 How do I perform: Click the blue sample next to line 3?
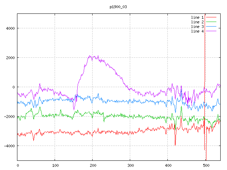[211, 27]
